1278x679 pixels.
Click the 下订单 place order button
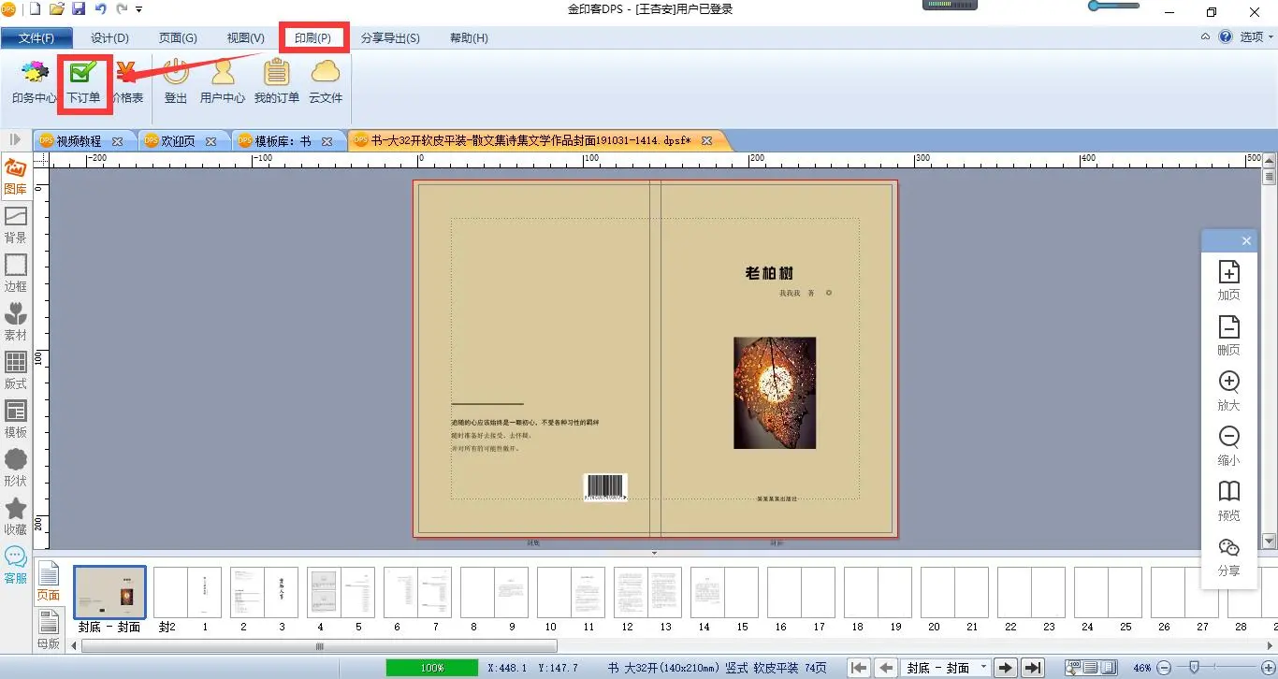(x=83, y=81)
